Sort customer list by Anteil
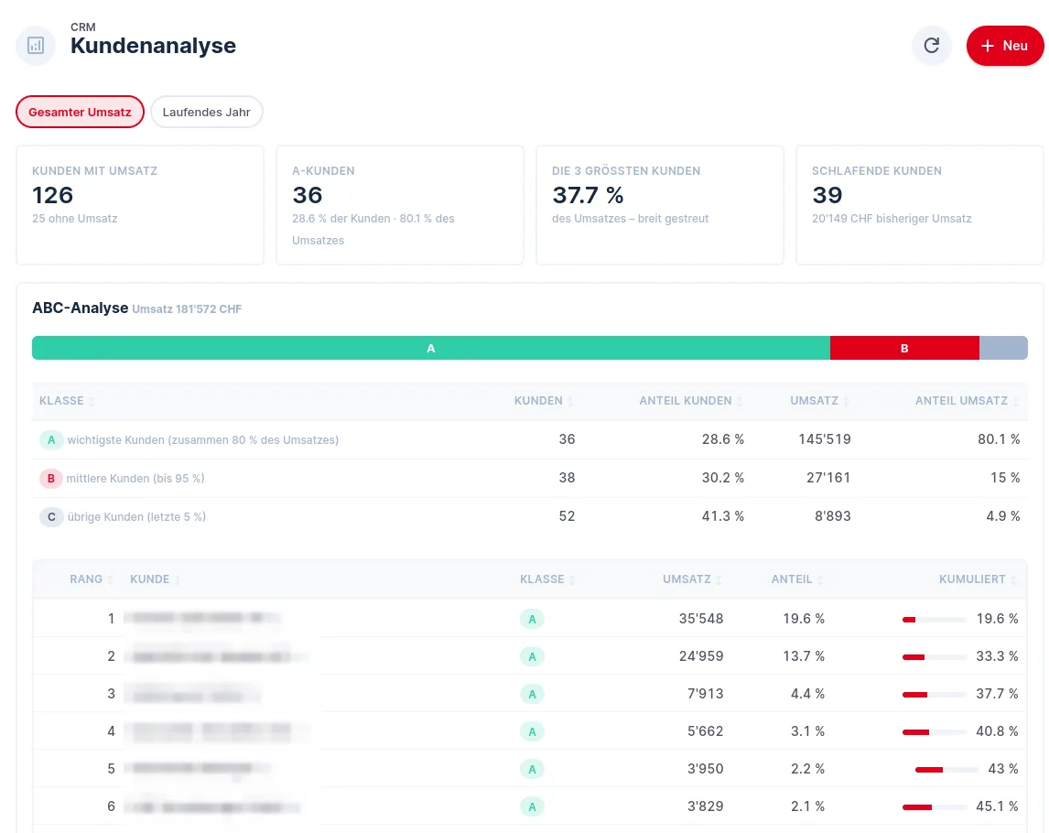Screen dimensions: 1049x833 (x=797, y=579)
